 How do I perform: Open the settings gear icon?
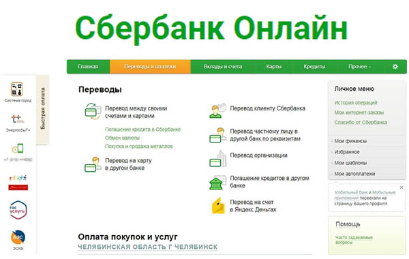coord(395,67)
